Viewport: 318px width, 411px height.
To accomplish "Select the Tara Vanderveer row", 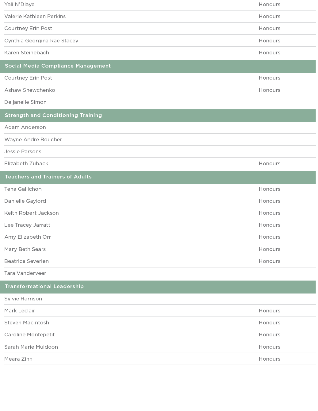I will tap(25, 273).
